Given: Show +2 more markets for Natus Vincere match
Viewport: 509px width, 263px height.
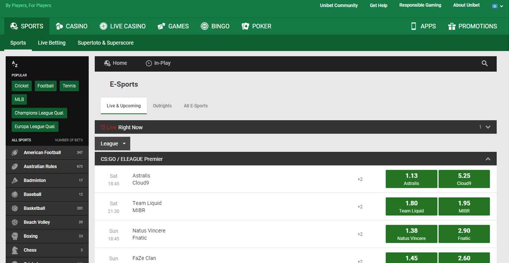Looking at the screenshot, I should click(x=360, y=234).
